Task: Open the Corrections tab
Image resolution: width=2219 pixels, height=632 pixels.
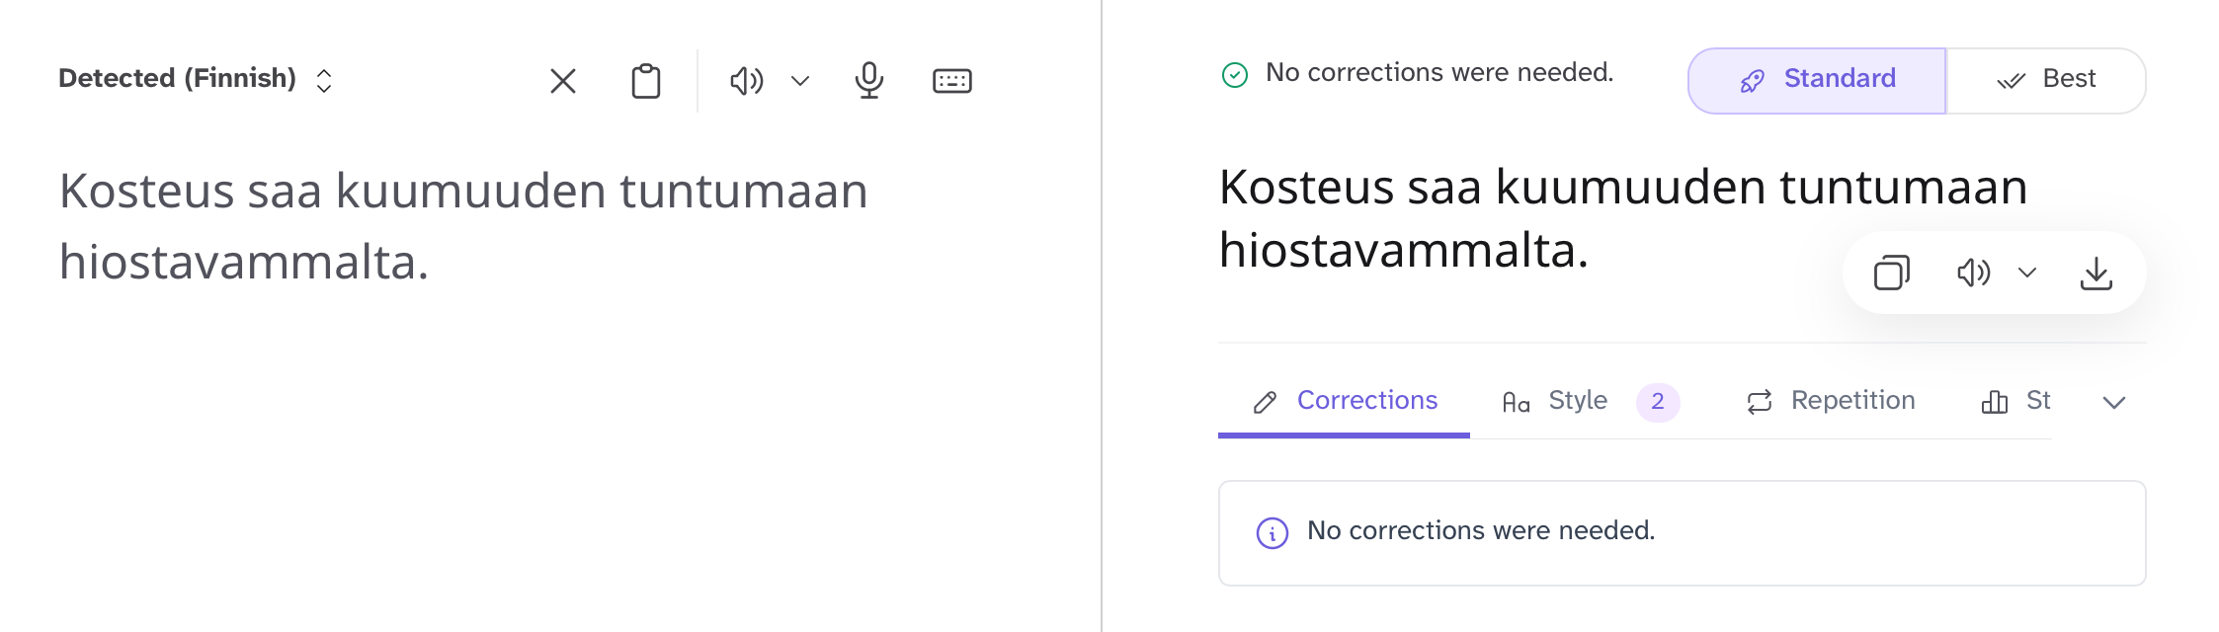Action: (1345, 401)
